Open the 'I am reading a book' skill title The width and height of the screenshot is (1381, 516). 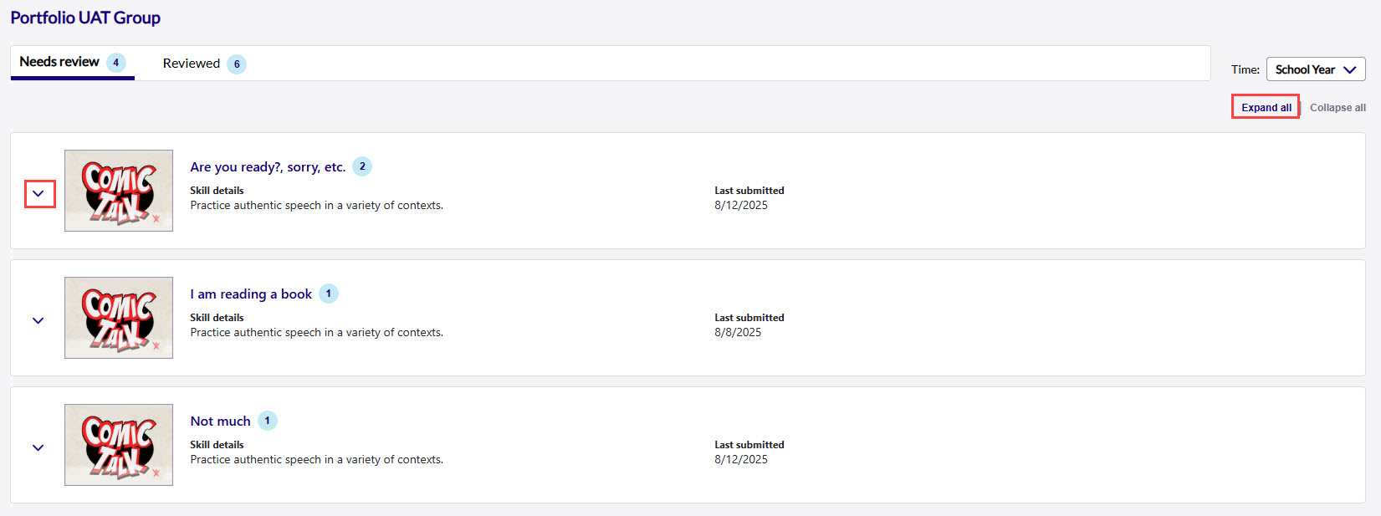point(251,294)
